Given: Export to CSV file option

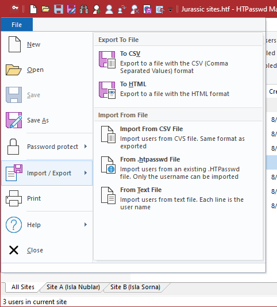Looking at the screenshot, I should 178,62.
